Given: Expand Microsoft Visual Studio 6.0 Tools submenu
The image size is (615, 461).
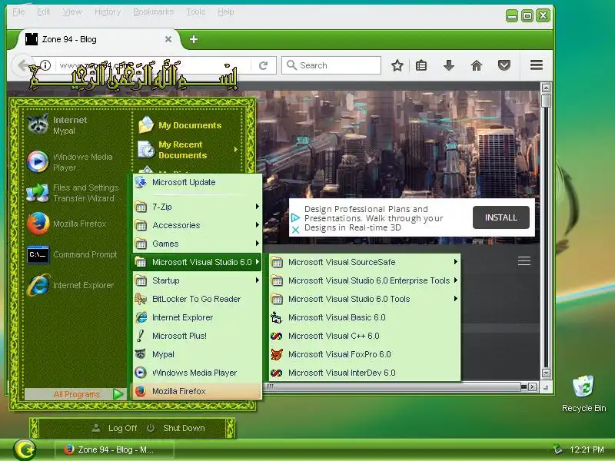Looking at the screenshot, I should pyautogui.click(x=364, y=299).
